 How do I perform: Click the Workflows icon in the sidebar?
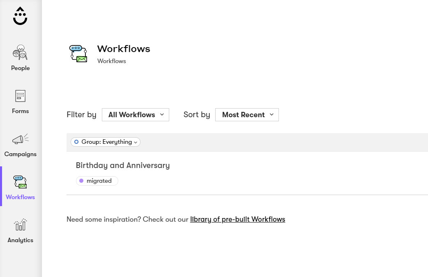(x=20, y=182)
